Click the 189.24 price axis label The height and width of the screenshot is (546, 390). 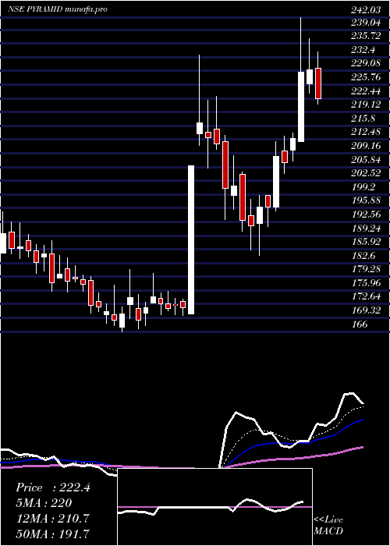tap(366, 228)
